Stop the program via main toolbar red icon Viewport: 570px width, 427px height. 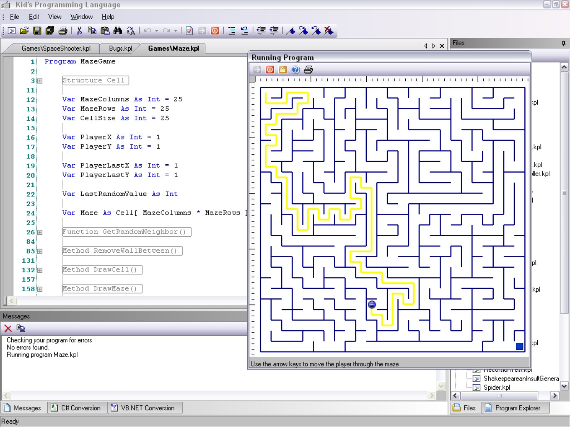tap(215, 31)
